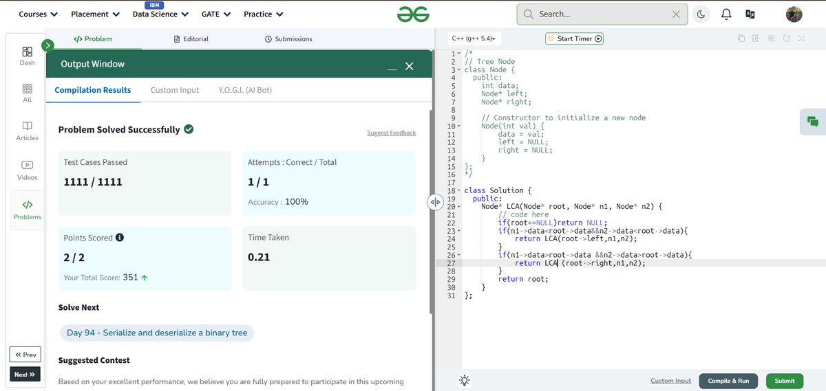Reset code with the refresh icon
Screen dimensions: 826x391
point(786,38)
